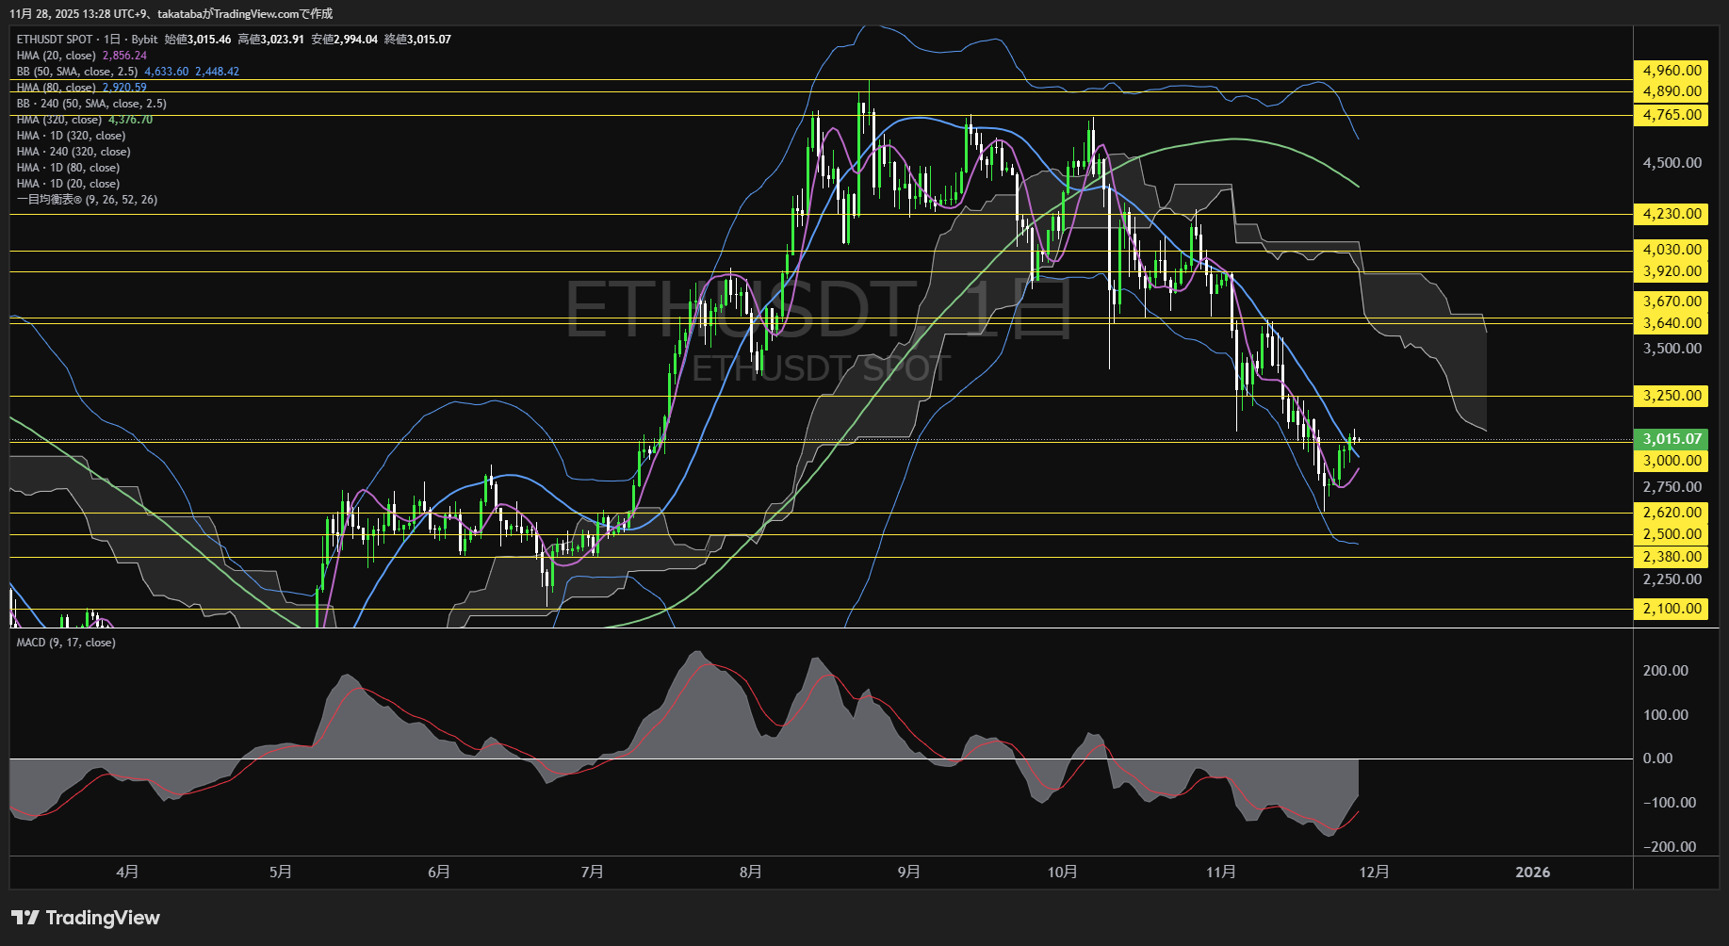Click the green 3,015.07 current price label
This screenshot has width=1729, height=946.
pyautogui.click(x=1672, y=439)
